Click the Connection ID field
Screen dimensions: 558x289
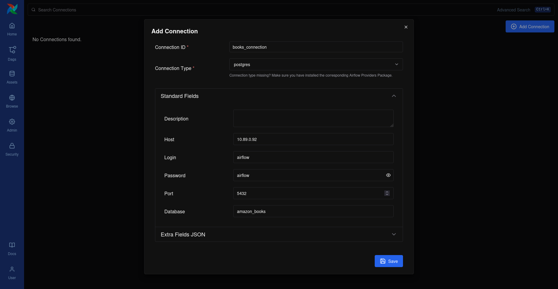tap(316, 47)
